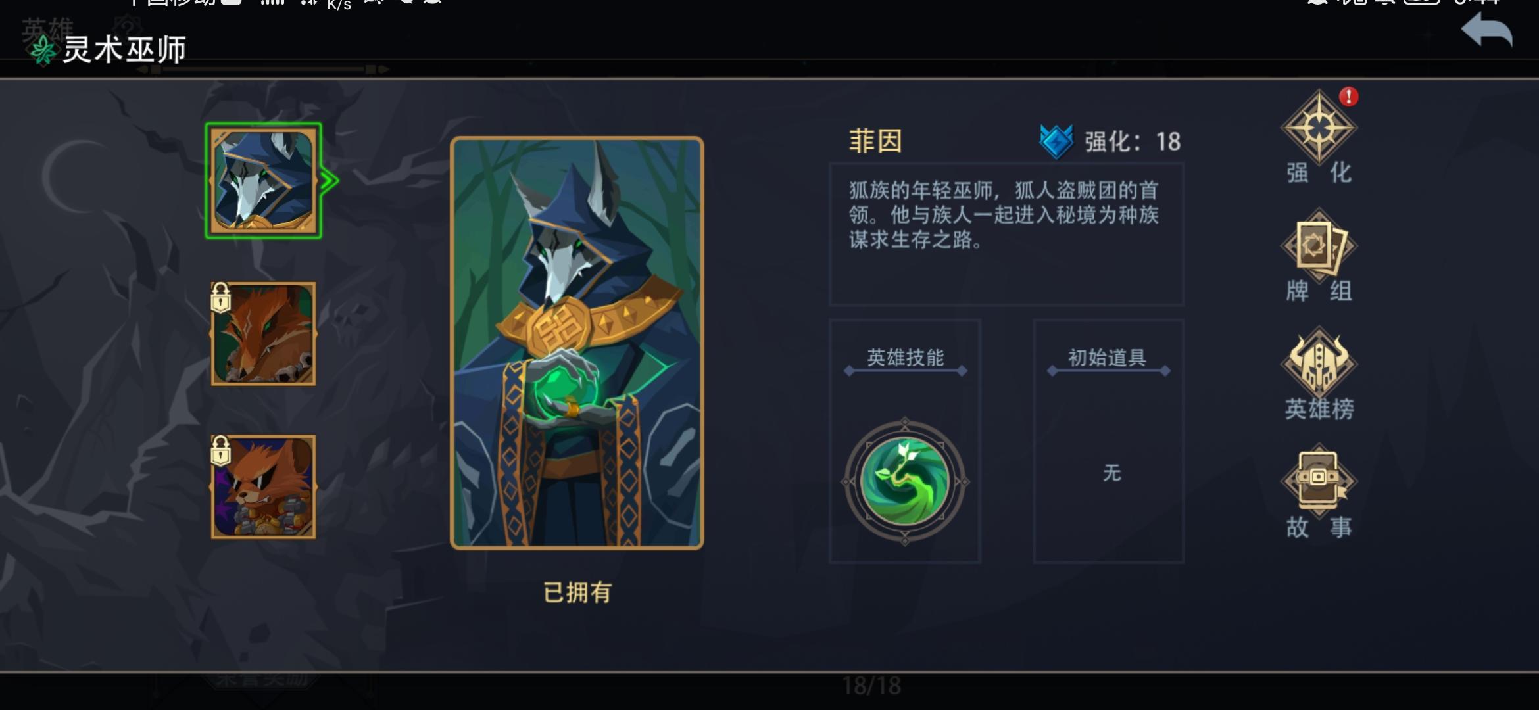Tap the hero description text box
This screenshot has height=710, width=1539.
(1006, 234)
